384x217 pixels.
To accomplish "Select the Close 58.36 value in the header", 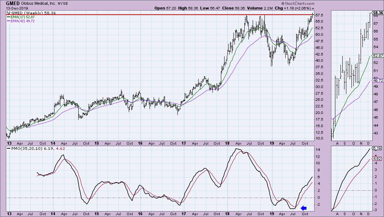I will (x=233, y=8).
